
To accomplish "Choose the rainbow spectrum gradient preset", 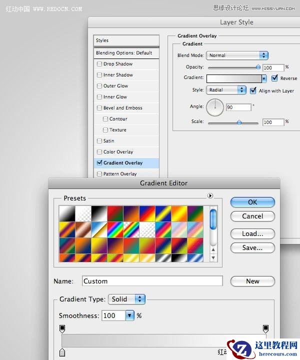I will [x=115, y=229].
